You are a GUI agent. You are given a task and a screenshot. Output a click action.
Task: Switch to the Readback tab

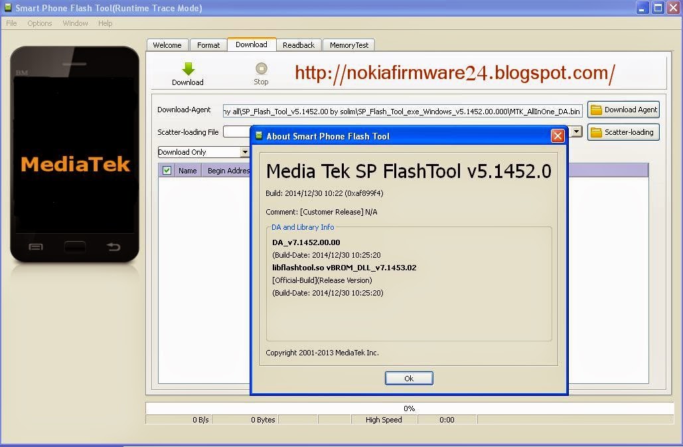[299, 45]
